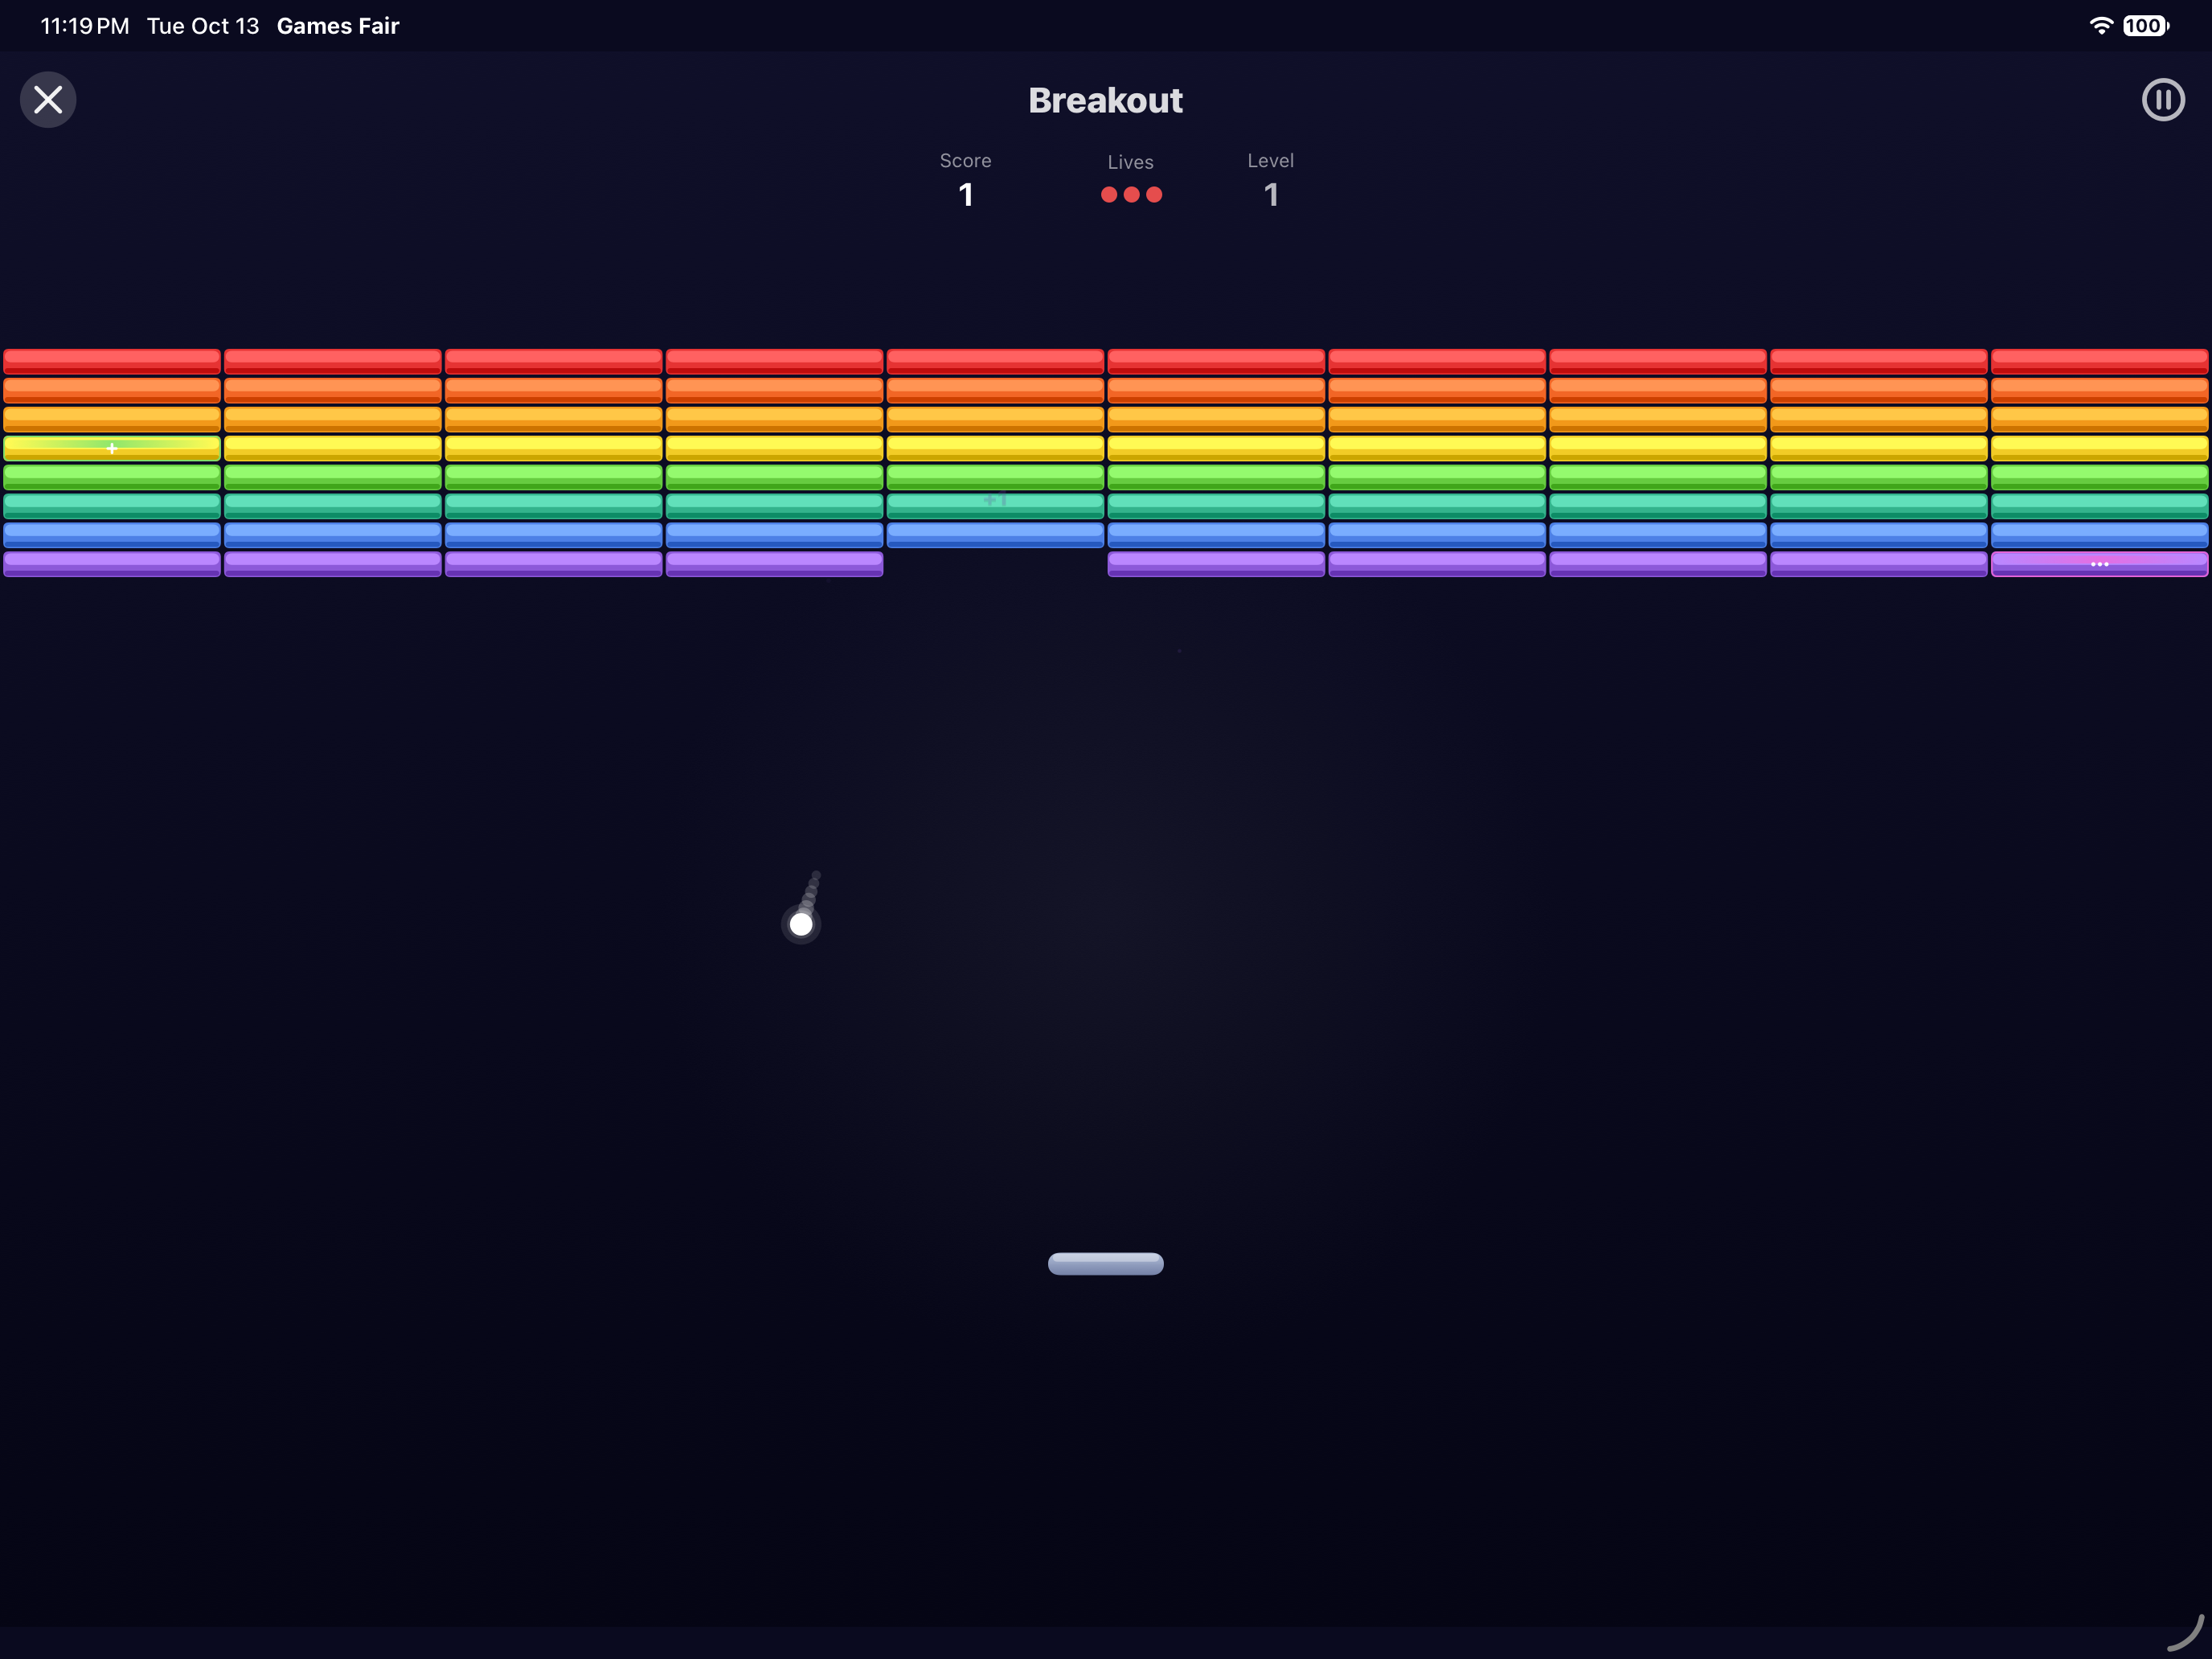Tap the page-curl corner at the bottom right
The height and width of the screenshot is (1659, 2212).
[2186, 1633]
